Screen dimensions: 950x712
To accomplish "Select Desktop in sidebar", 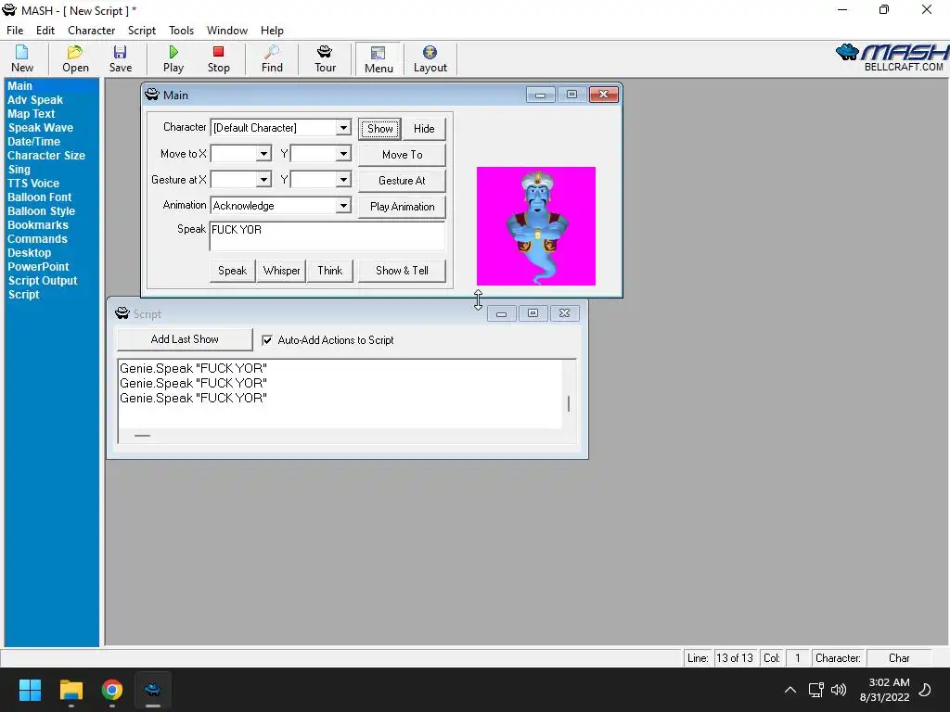I will click(29, 253).
